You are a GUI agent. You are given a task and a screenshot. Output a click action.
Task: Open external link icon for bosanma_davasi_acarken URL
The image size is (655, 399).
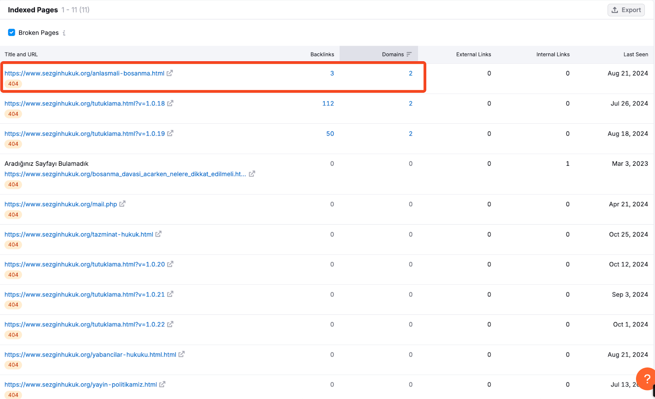pos(252,174)
